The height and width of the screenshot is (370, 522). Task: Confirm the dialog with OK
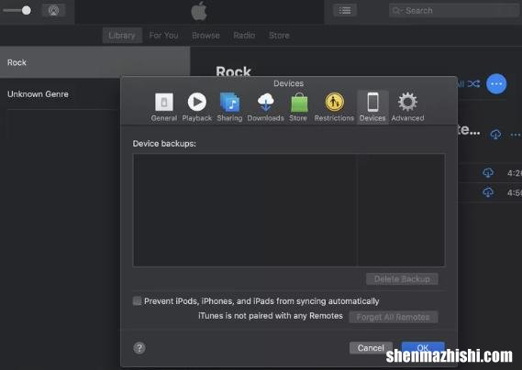tap(423, 348)
